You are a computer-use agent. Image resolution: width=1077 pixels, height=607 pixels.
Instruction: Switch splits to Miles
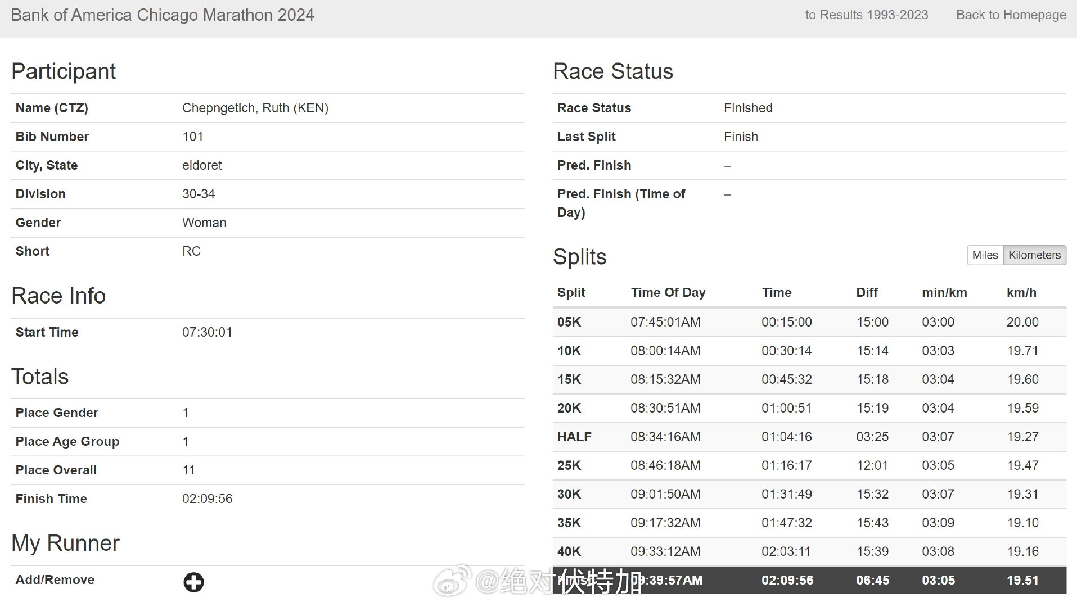(985, 255)
